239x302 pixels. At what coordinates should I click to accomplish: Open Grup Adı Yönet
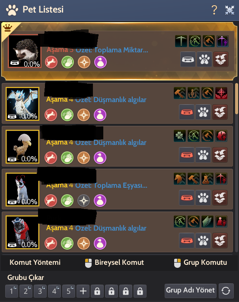tap(191, 290)
